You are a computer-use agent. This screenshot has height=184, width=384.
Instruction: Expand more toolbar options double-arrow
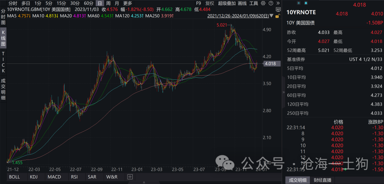click(x=278, y=3)
